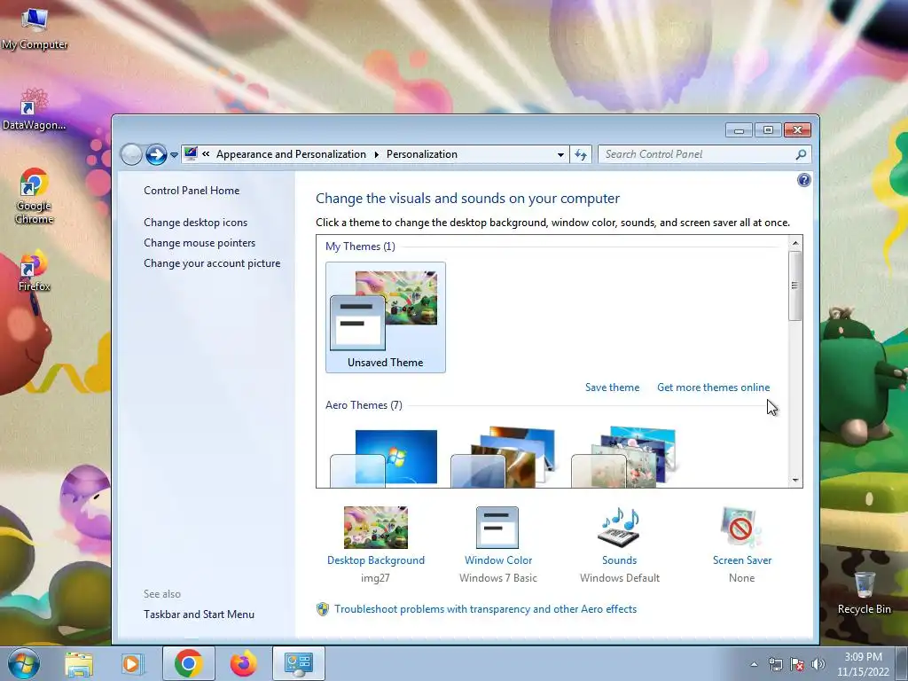
Task: Click the search magnifier icon
Action: click(x=801, y=154)
